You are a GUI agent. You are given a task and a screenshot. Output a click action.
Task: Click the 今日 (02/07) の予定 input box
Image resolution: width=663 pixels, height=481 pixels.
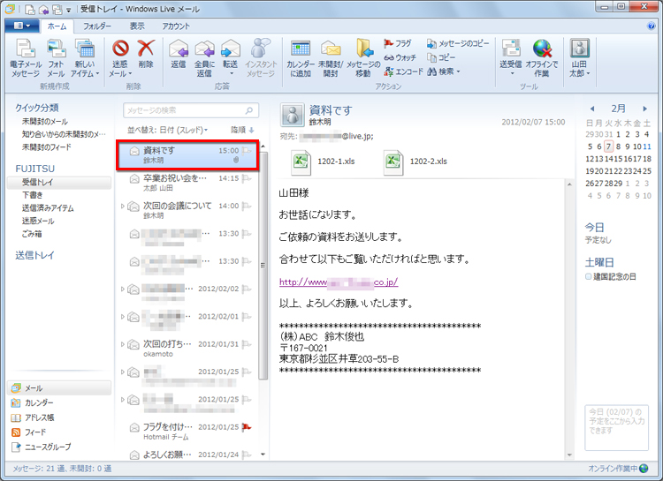click(x=617, y=428)
